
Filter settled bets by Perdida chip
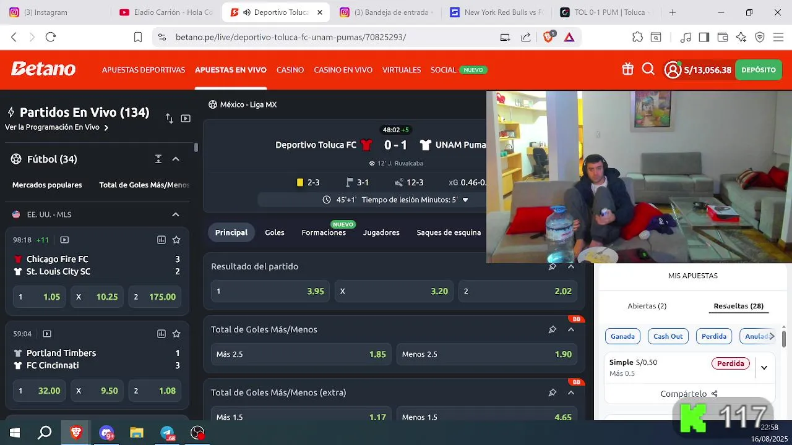click(x=714, y=336)
